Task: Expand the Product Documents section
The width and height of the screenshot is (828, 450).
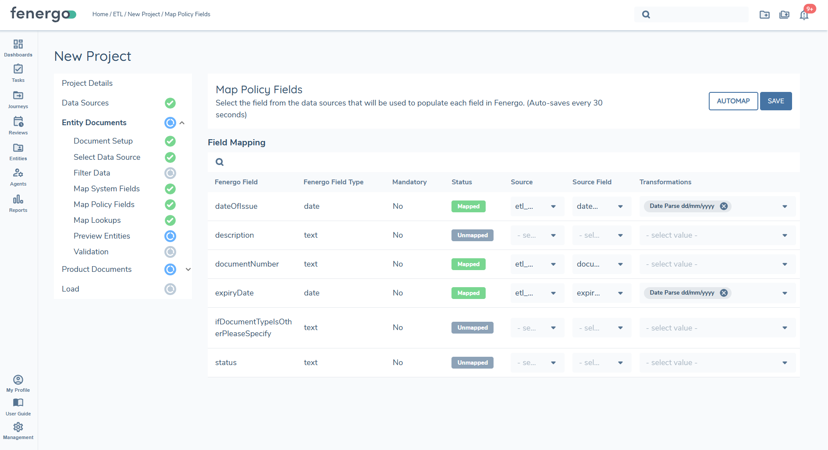Action: (188, 269)
